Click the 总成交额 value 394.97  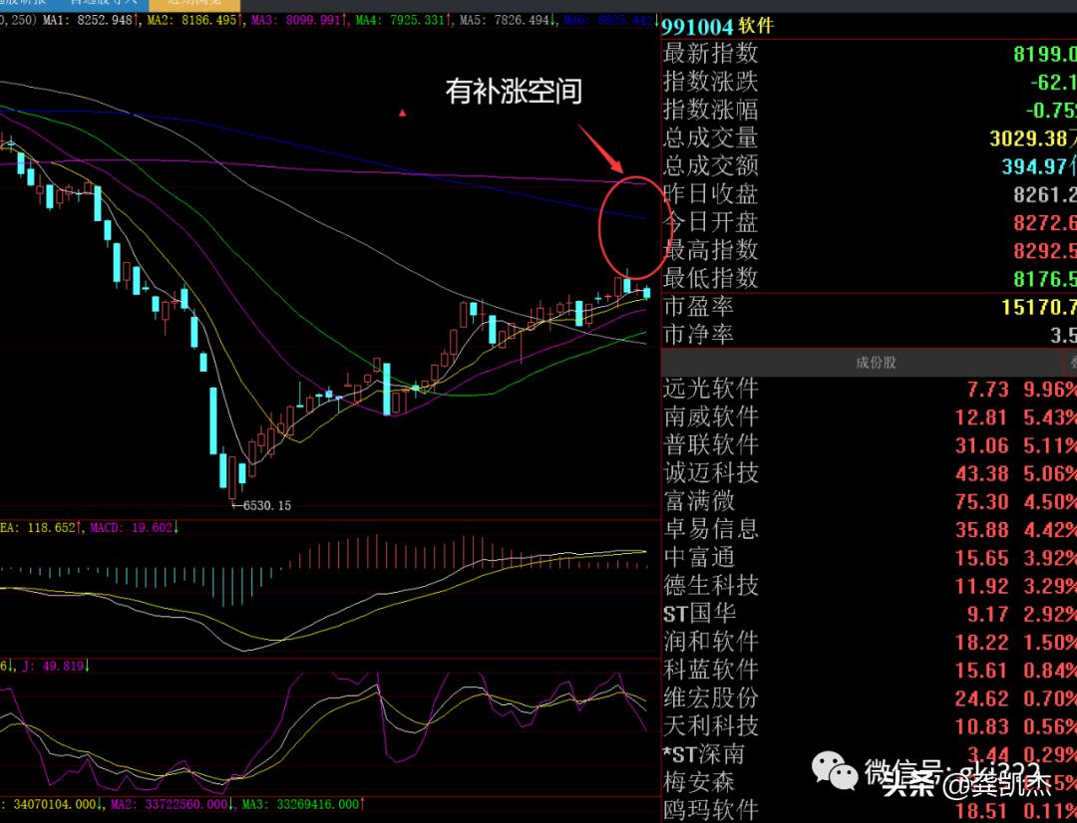coord(1034,166)
